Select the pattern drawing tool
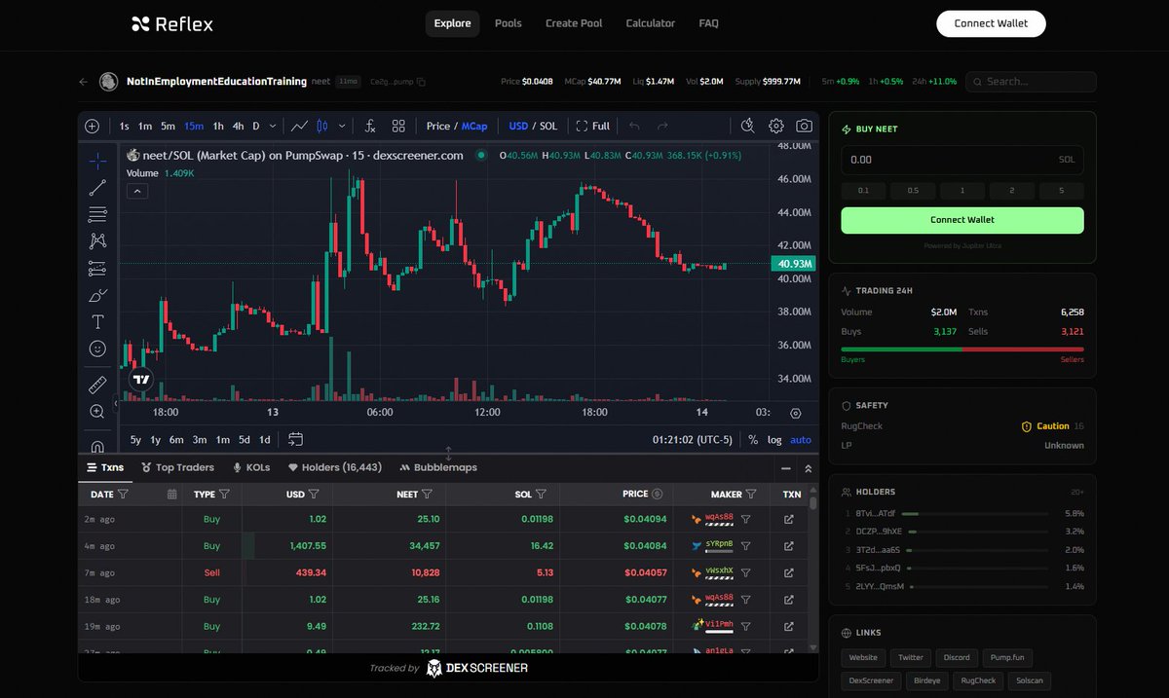Image resolution: width=1169 pixels, height=698 pixels. tap(97, 240)
